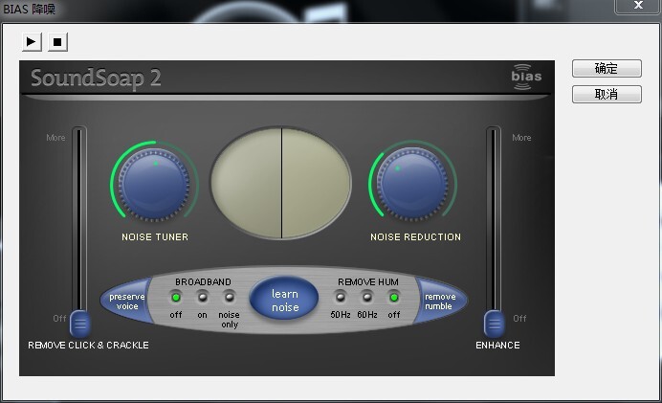Click the Noise Reduction knob

[413, 185]
